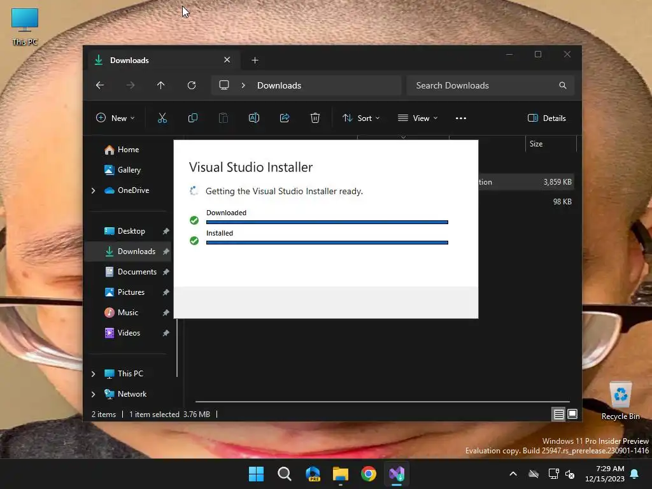Click chevron after PC icon in address bar
The image size is (652, 489).
243,85
